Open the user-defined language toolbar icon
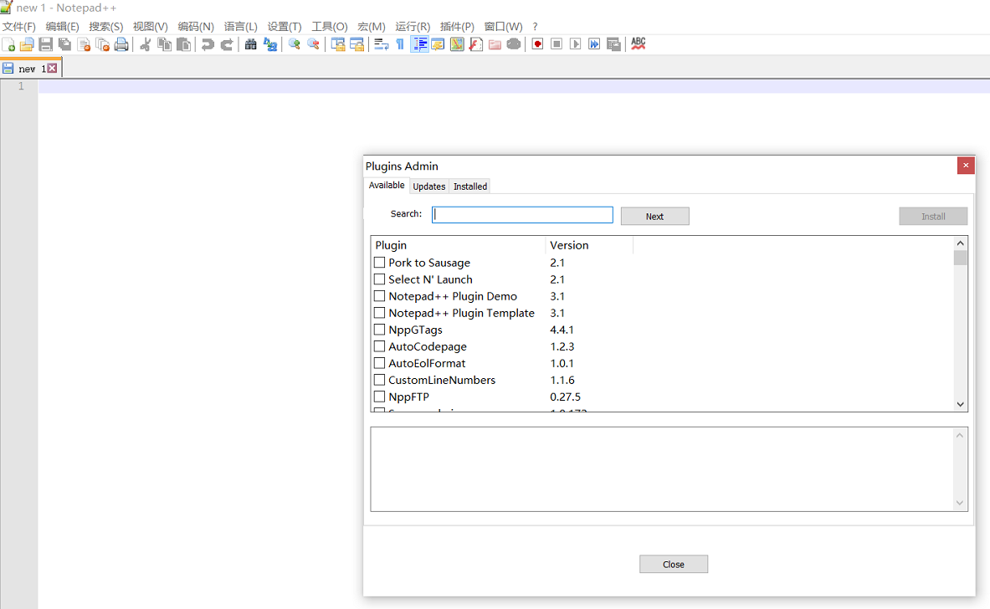 438,44
